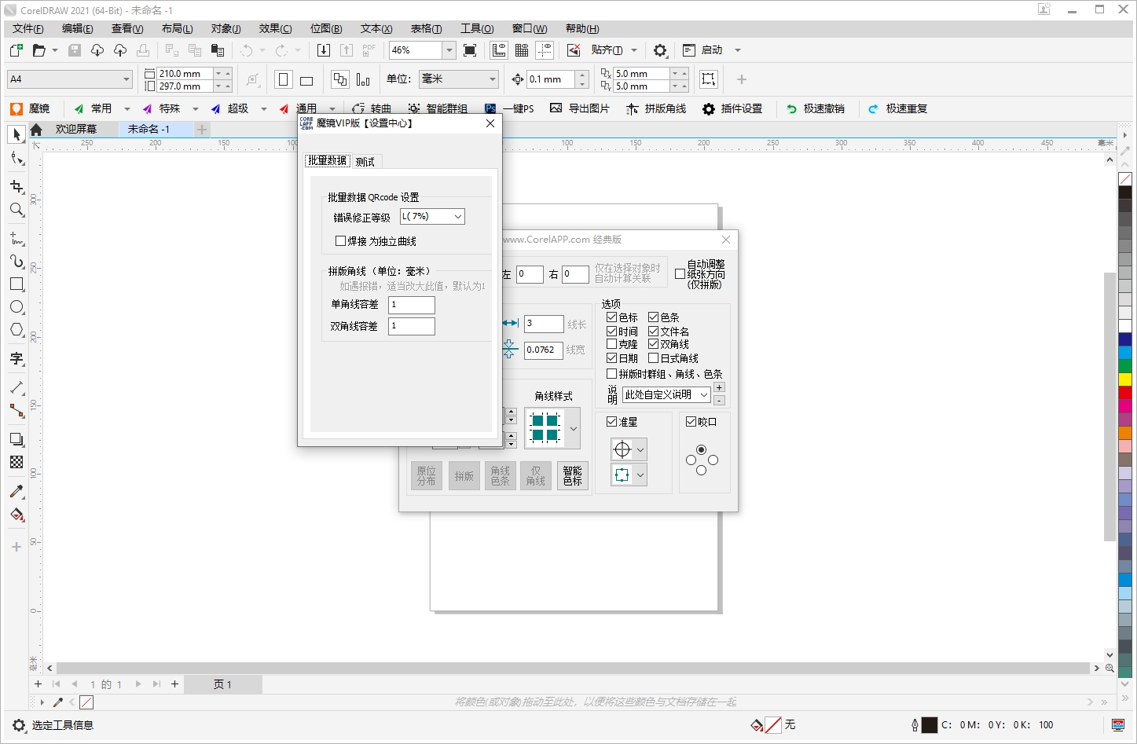Uncheck the 时间 option
1137x744 pixels.
pos(611,331)
